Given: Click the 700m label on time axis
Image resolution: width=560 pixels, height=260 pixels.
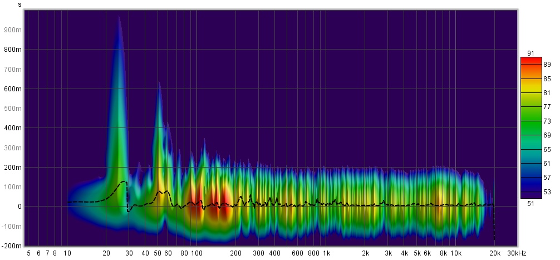Looking at the screenshot, I should pyautogui.click(x=13, y=69).
